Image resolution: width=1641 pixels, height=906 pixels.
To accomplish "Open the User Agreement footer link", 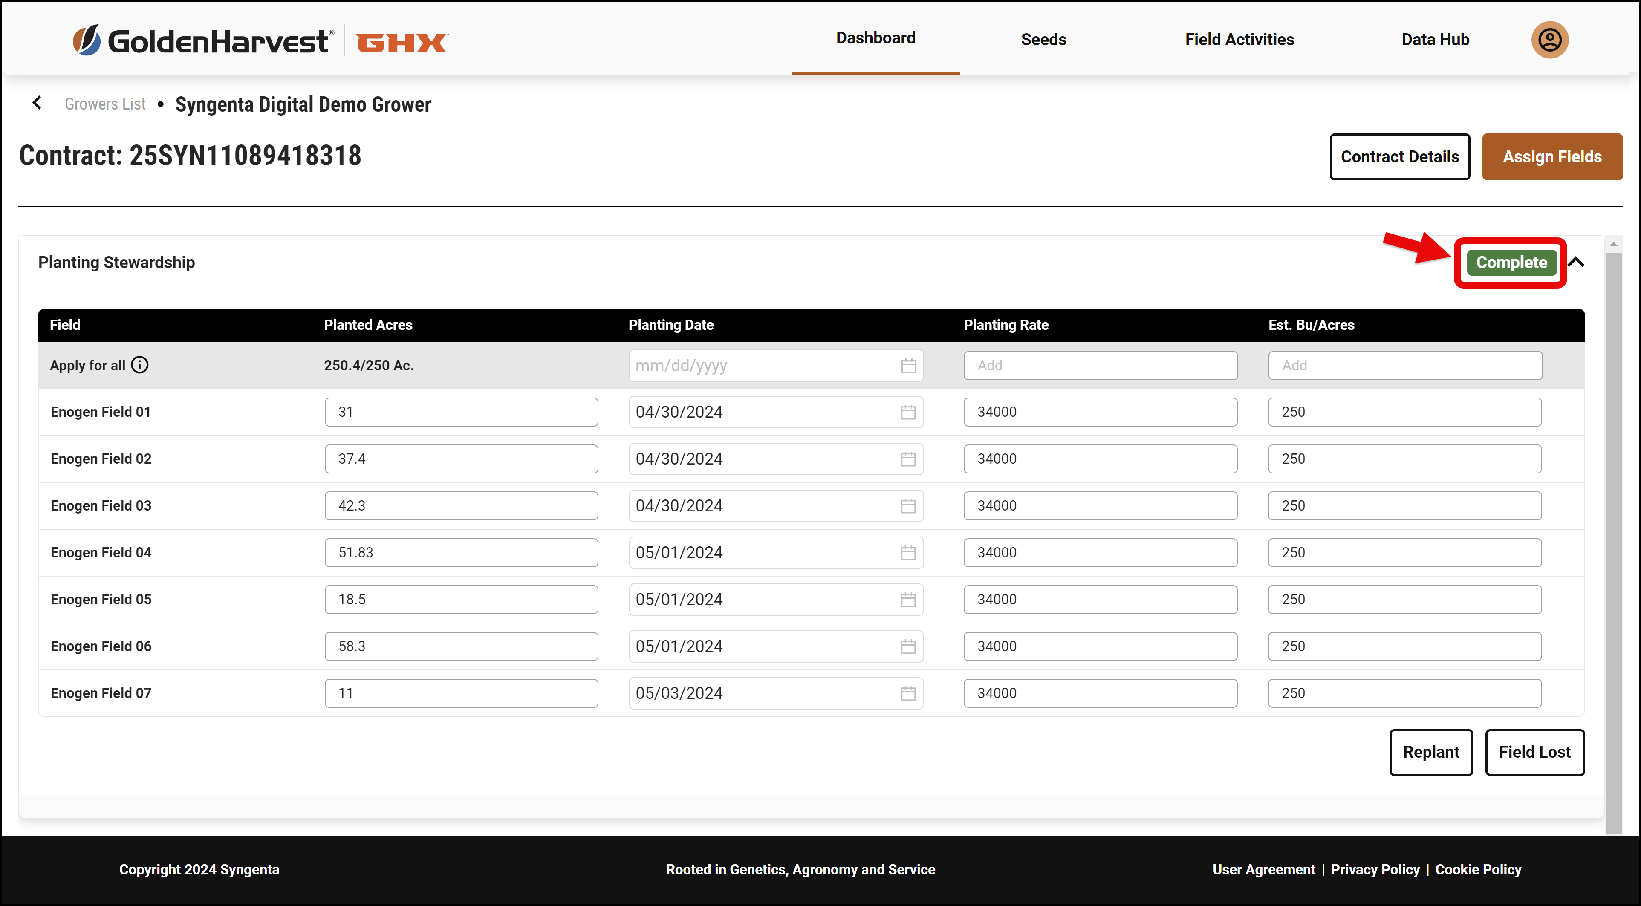I will [1263, 870].
